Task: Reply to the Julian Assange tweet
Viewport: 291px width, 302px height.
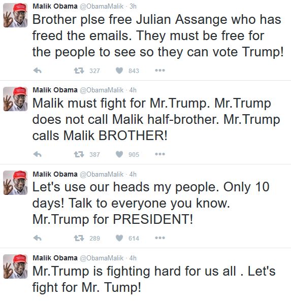Action: pos(38,71)
